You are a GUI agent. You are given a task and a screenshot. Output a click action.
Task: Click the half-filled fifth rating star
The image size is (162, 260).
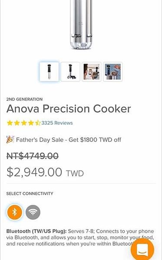38,123
